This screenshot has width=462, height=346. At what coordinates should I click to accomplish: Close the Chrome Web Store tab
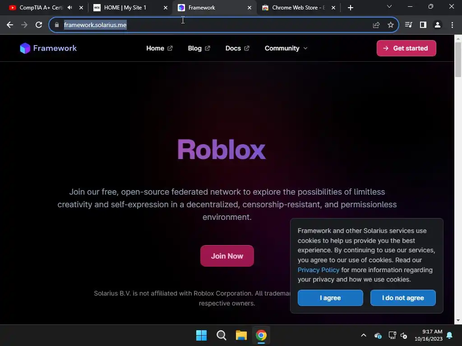(x=333, y=8)
